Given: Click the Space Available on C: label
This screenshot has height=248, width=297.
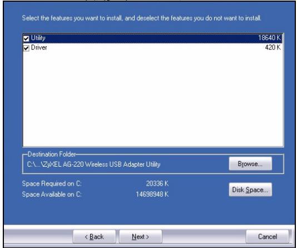Looking at the screenshot, I should [x=52, y=194].
